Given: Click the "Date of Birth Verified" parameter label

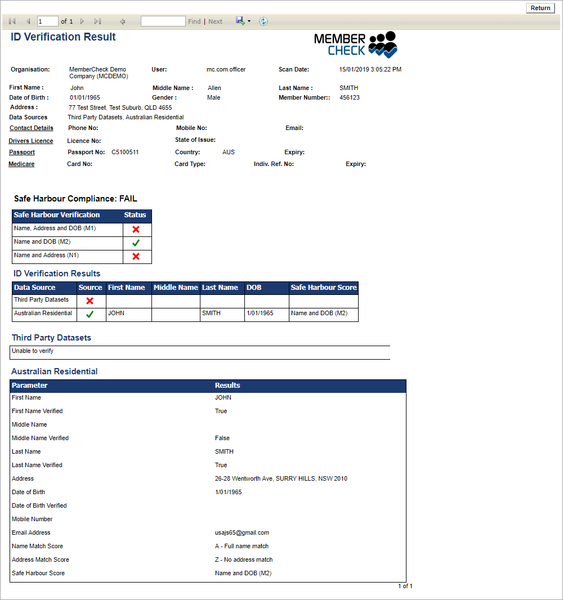Looking at the screenshot, I should click(x=39, y=505).
